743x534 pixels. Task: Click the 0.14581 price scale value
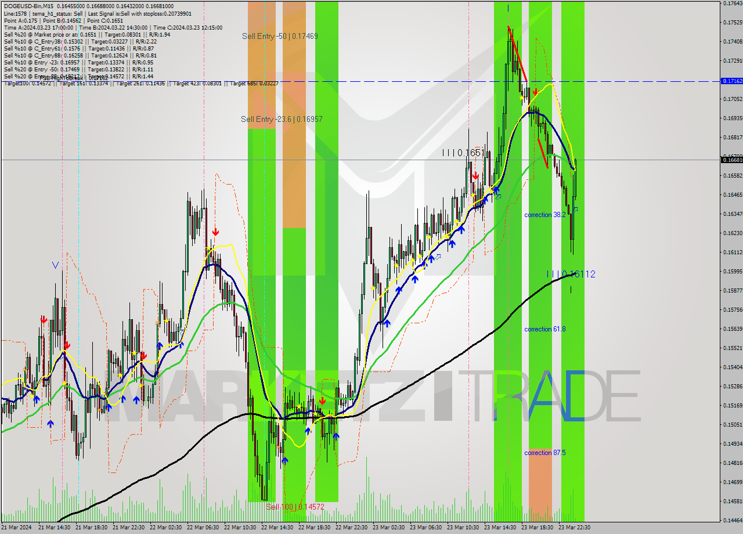pyautogui.click(x=733, y=501)
